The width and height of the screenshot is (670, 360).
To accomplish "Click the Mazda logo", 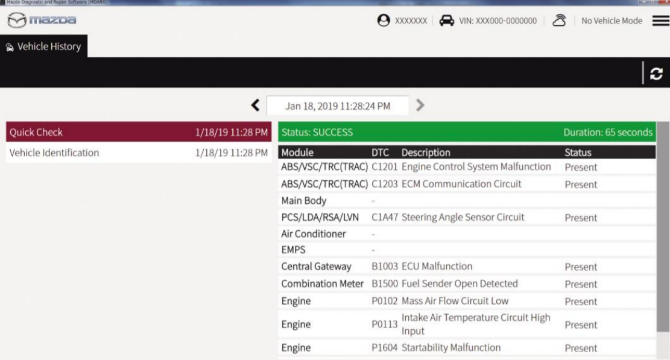I will click(x=41, y=22).
